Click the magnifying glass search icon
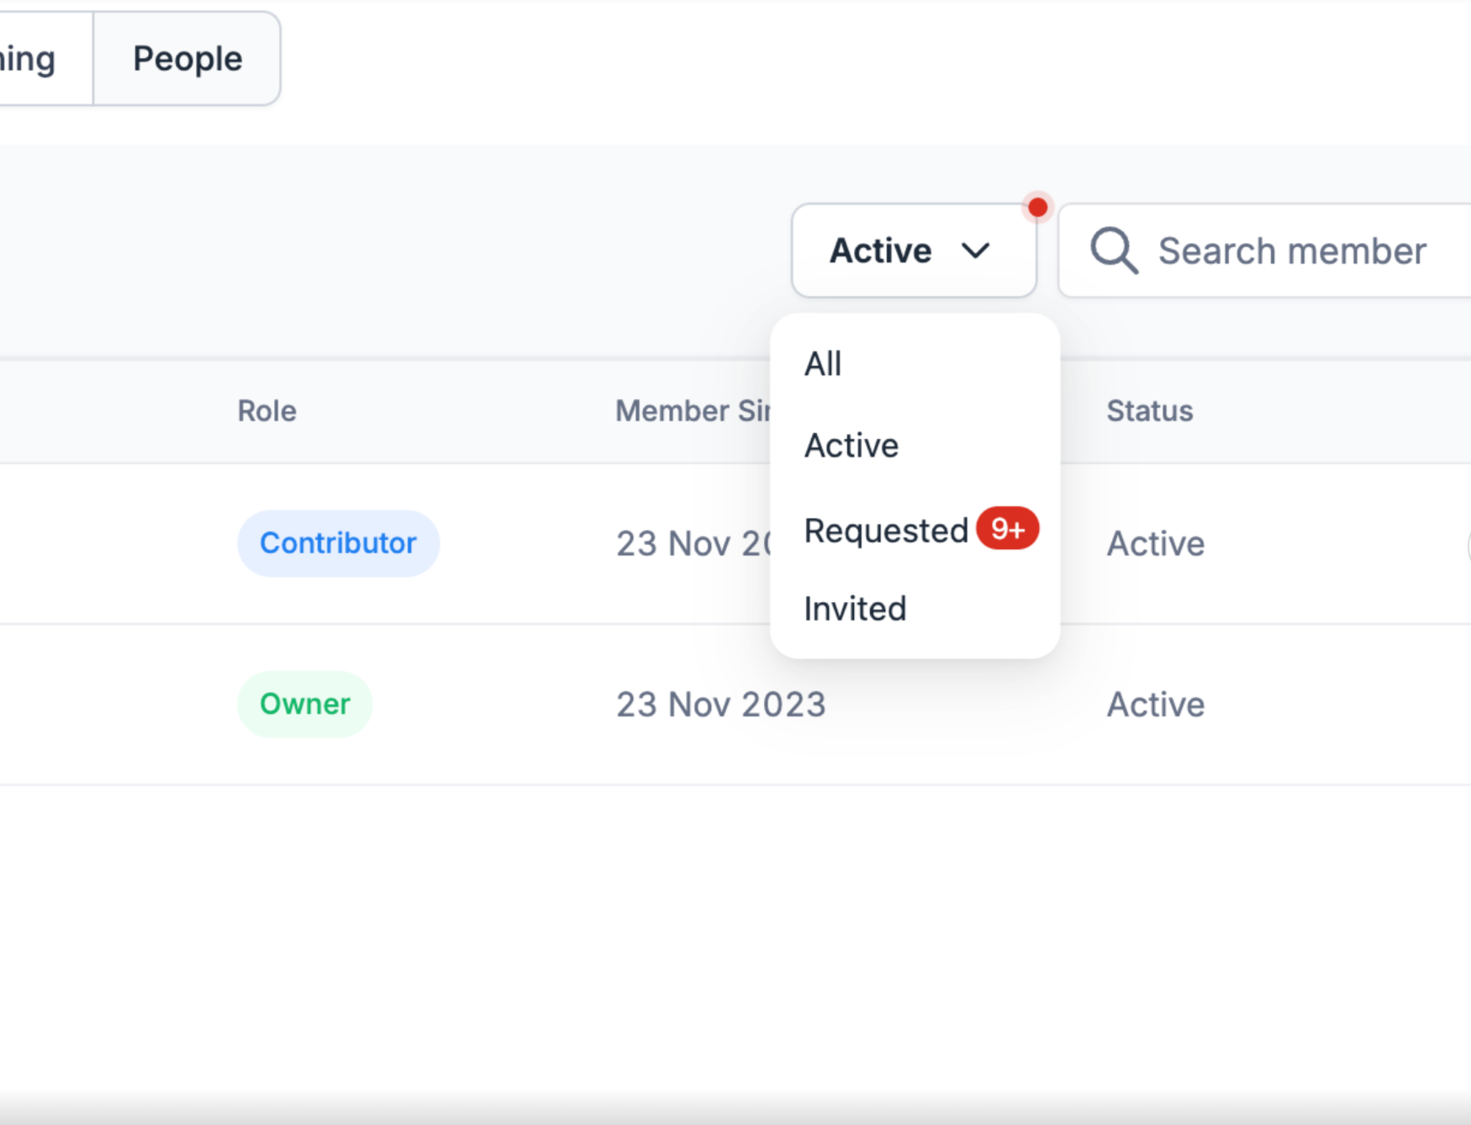This screenshot has height=1125, width=1471. 1113,251
